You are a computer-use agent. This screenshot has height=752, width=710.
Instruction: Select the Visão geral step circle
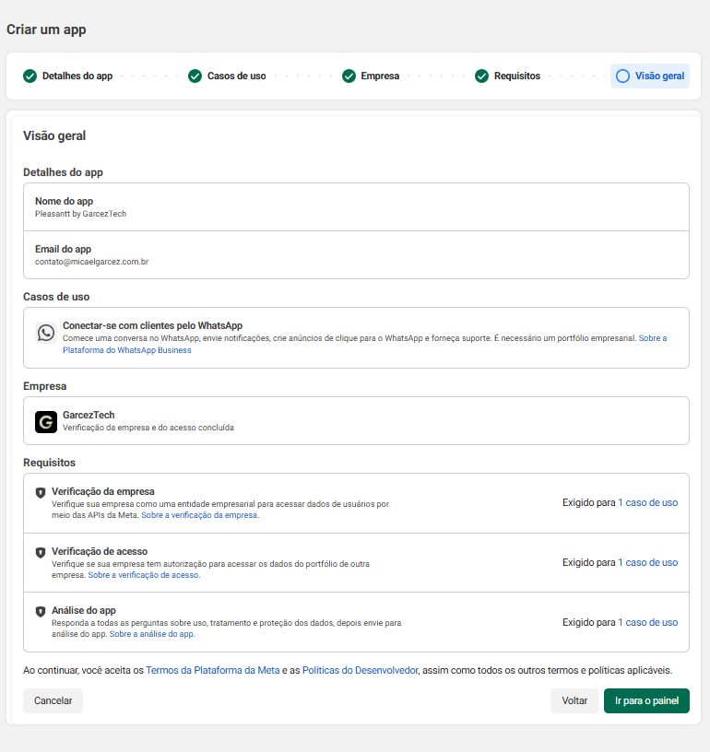[622, 76]
